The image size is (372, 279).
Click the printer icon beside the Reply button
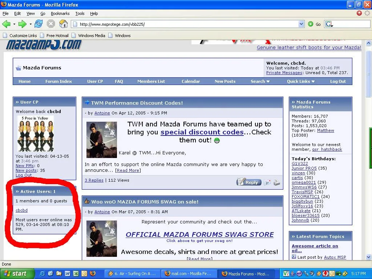point(277,182)
